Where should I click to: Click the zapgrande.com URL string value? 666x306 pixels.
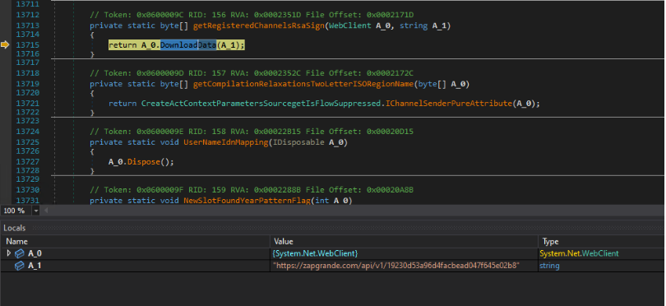(396, 266)
